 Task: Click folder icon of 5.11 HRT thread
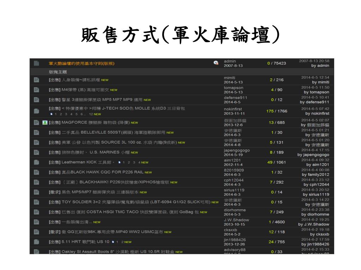point(36,242)
